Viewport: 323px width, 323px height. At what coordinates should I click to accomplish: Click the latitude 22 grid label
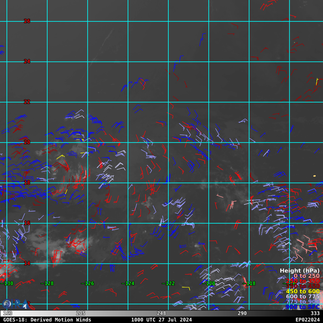(x=27, y=102)
